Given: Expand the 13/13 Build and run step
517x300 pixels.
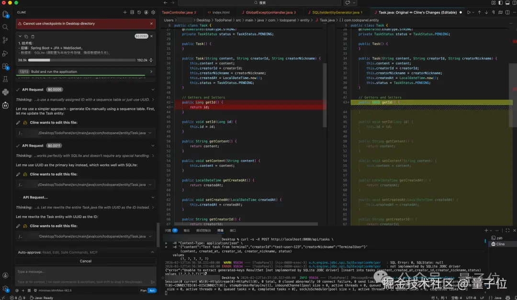Looking at the screenshot, I should tap(152, 71).
